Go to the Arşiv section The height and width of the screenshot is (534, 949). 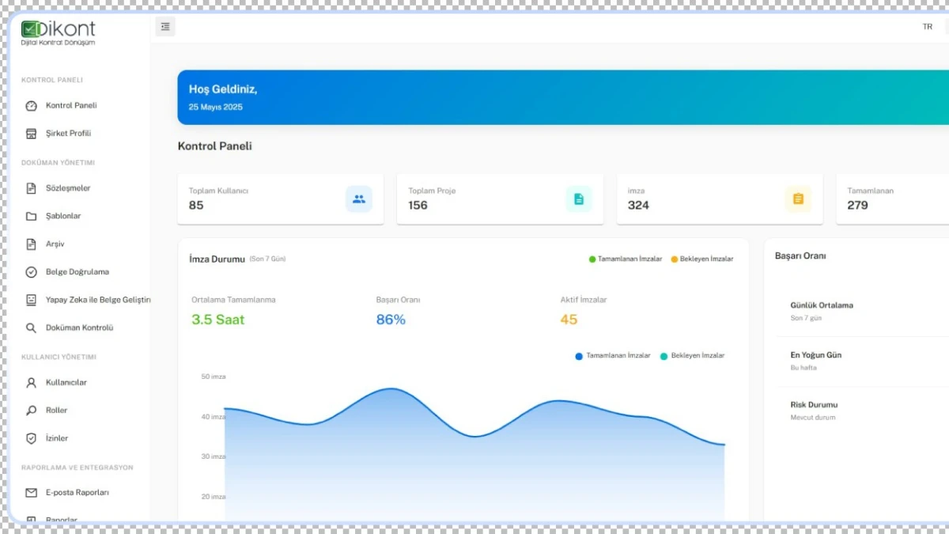[55, 244]
